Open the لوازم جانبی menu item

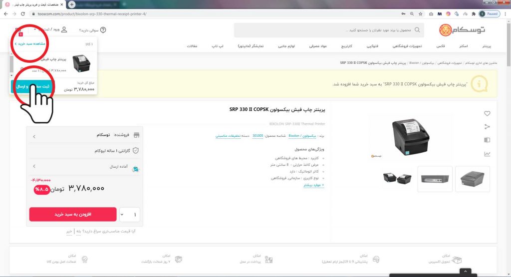pos(286,46)
